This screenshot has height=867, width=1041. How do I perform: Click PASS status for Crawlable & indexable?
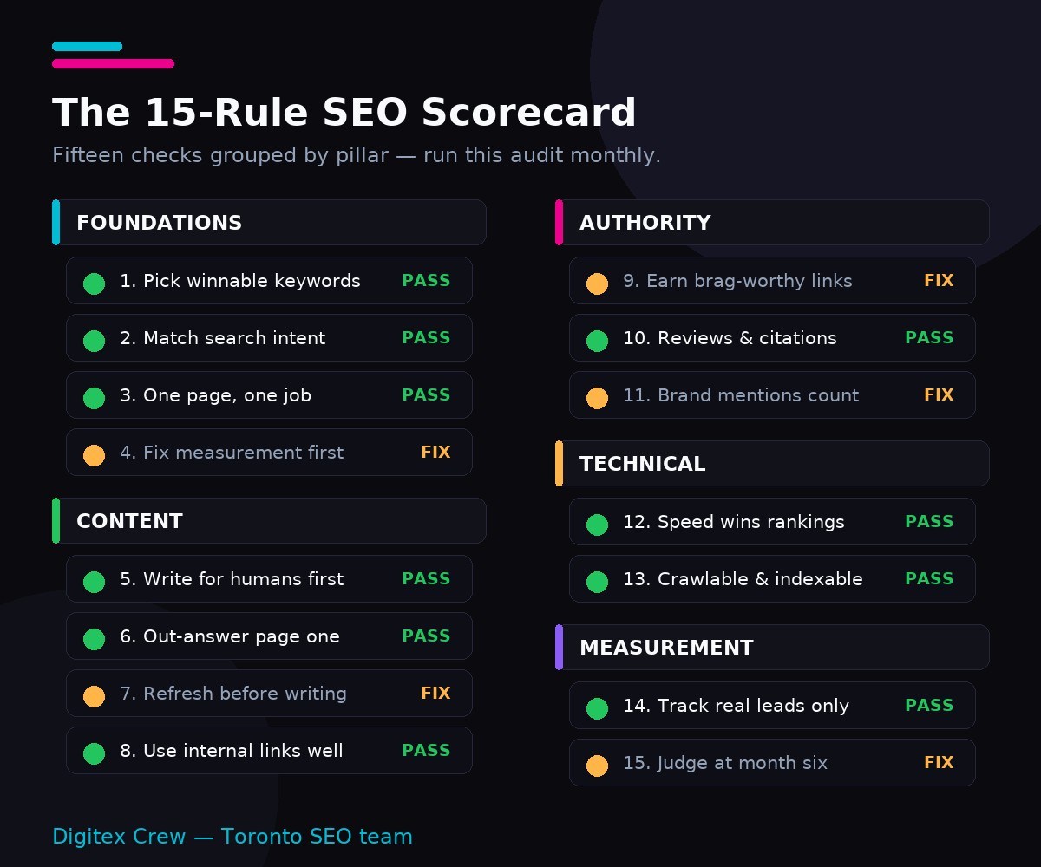(x=929, y=579)
